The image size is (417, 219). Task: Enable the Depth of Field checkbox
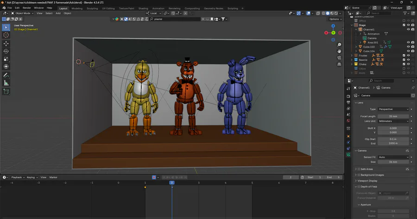pos(359,187)
